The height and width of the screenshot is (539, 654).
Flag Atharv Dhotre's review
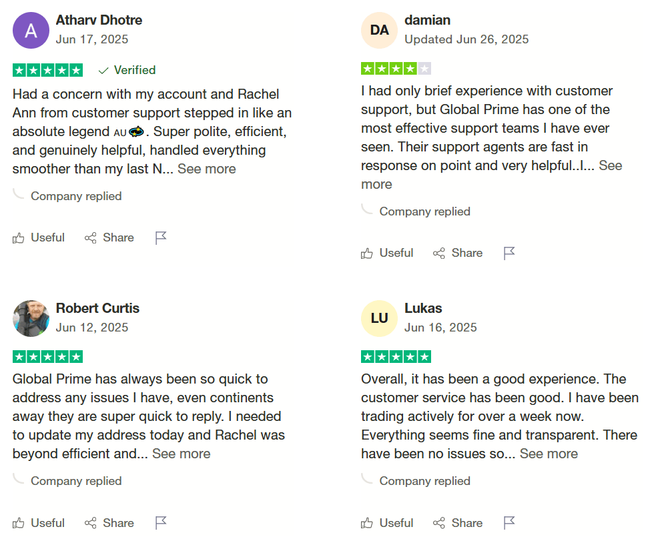(161, 238)
